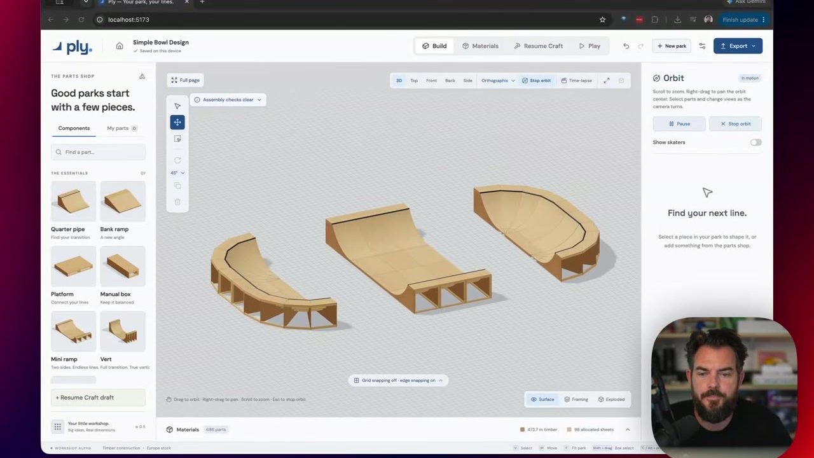Switch to the Top view

(414, 81)
